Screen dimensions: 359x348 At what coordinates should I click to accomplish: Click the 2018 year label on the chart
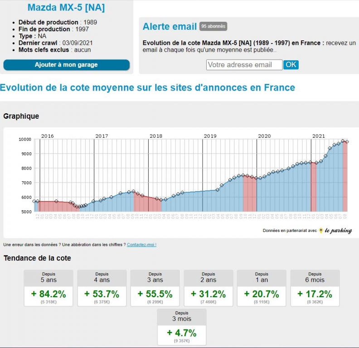coord(156,136)
